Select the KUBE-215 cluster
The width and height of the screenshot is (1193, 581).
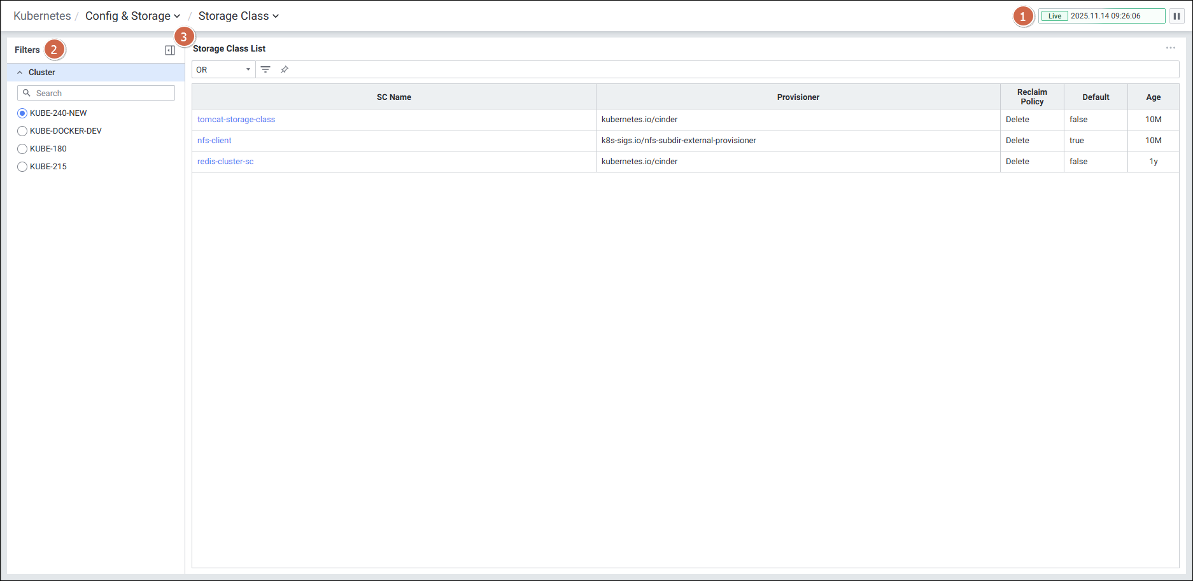click(x=22, y=167)
